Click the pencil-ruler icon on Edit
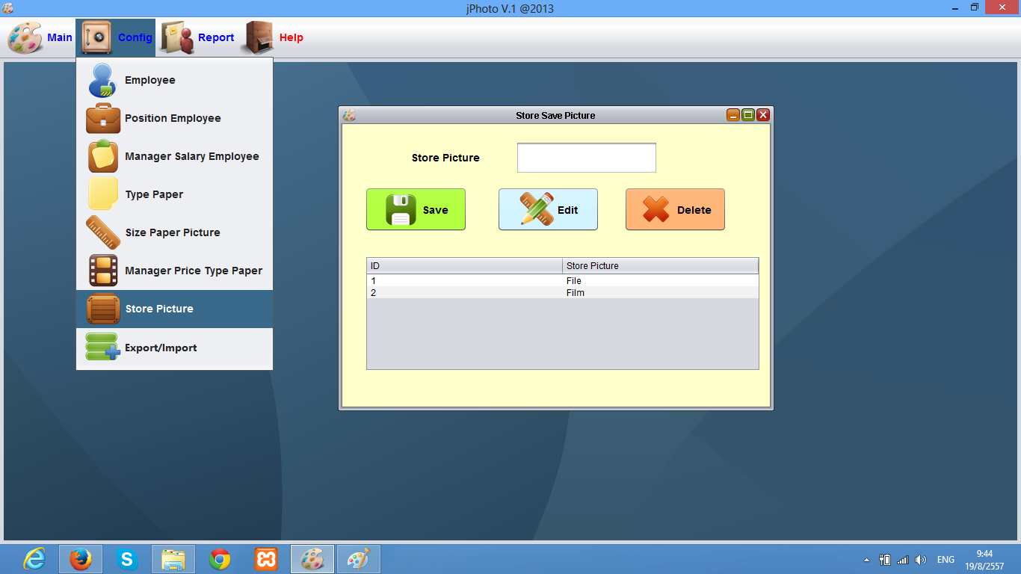This screenshot has width=1021, height=574. (537, 210)
